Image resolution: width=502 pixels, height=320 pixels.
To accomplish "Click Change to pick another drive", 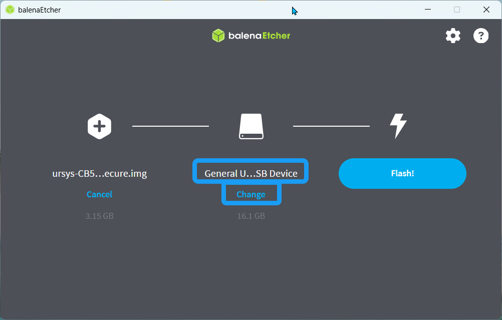I will tap(251, 194).
